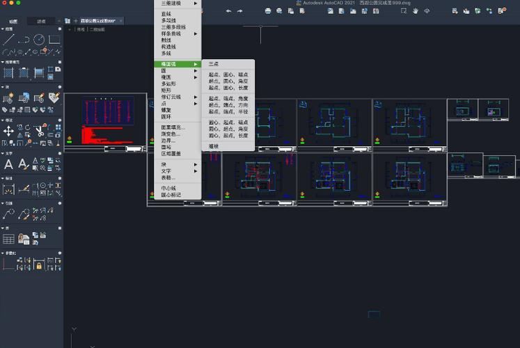
Task: Select the Circle draw tool icon
Action: tap(39, 40)
